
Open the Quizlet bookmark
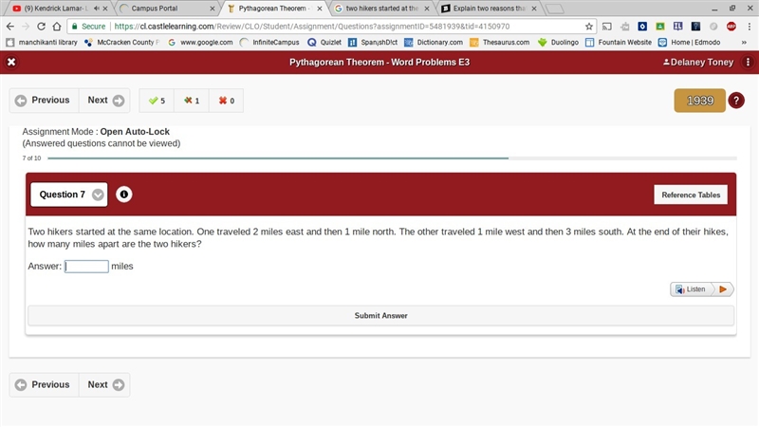[324, 43]
